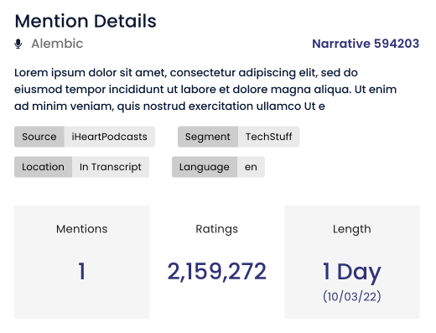Click the Language label tag

coord(205,167)
